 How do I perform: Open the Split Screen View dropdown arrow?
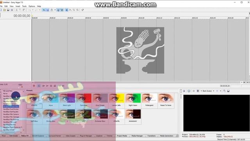click(x=201, y=91)
